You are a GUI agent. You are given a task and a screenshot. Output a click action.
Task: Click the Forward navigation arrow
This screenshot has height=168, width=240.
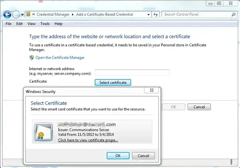coord(16,15)
